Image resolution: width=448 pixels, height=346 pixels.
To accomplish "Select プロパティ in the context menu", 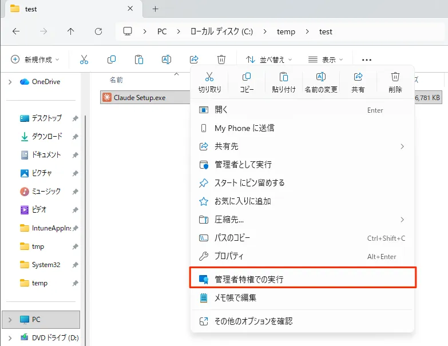I will [229, 256].
